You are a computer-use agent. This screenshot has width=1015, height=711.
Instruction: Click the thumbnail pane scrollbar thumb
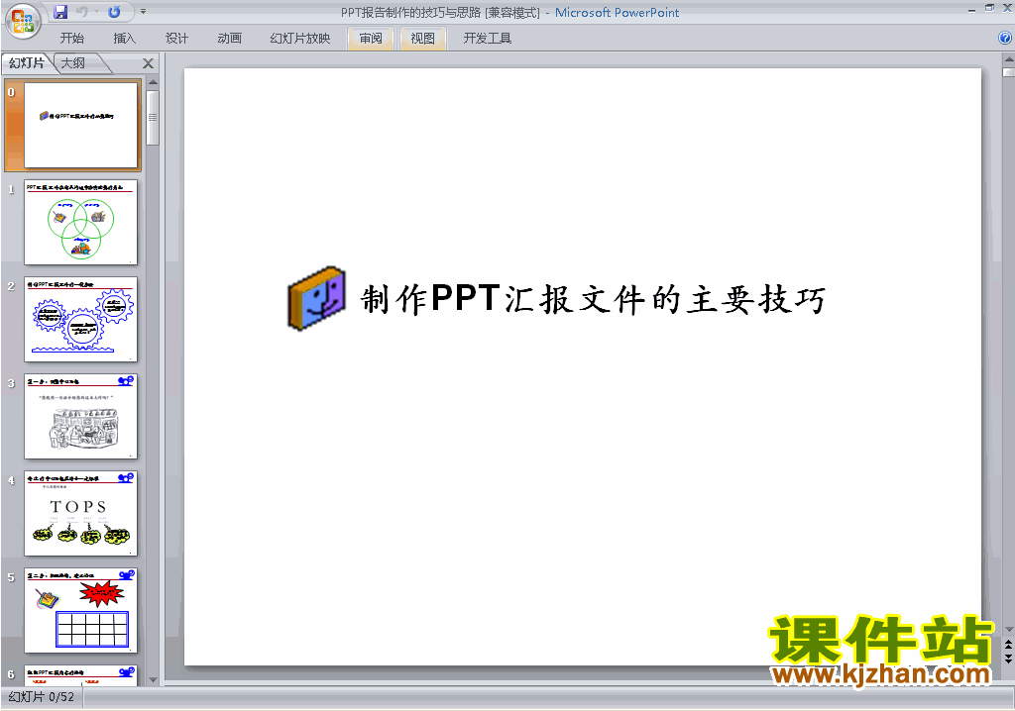(x=153, y=118)
